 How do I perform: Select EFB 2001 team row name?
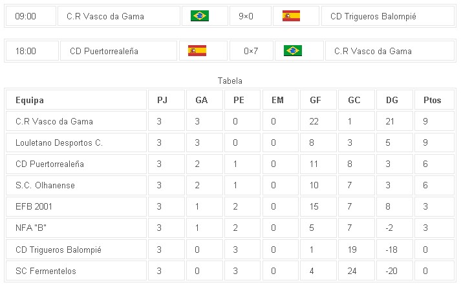click(34, 206)
